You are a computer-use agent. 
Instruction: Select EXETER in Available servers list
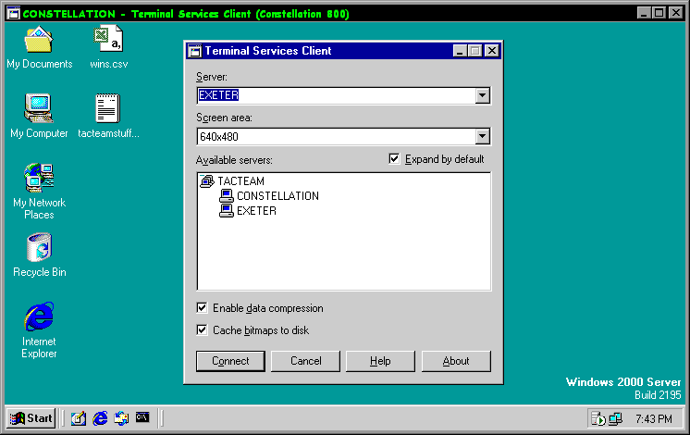(256, 211)
